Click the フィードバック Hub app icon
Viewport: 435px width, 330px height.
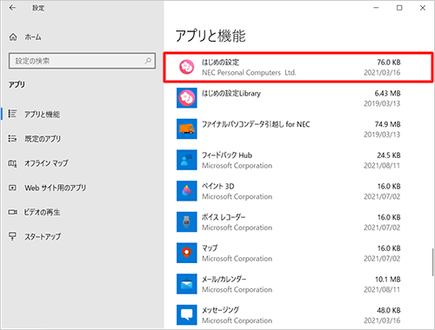point(187,160)
